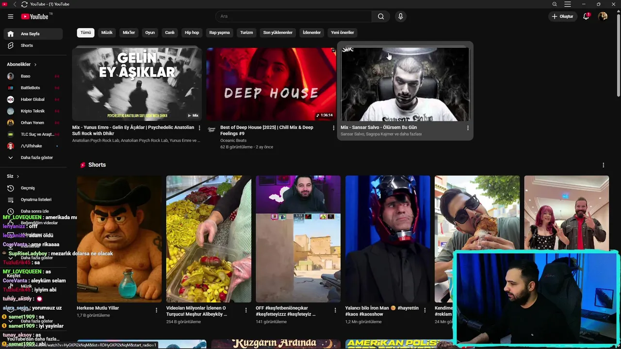The width and height of the screenshot is (621, 349).
Task: Click the Ara search input field
Action: [294, 16]
